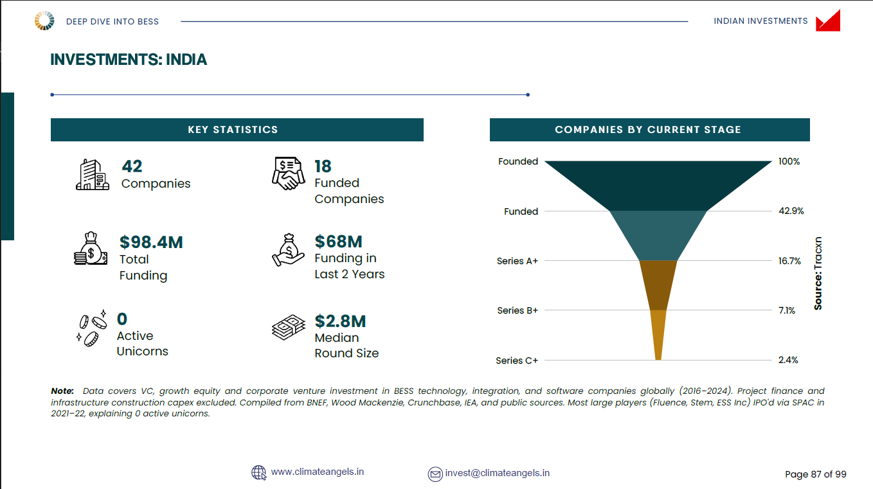Click the envelope icon next to email address
873x489 pixels.
(x=435, y=474)
